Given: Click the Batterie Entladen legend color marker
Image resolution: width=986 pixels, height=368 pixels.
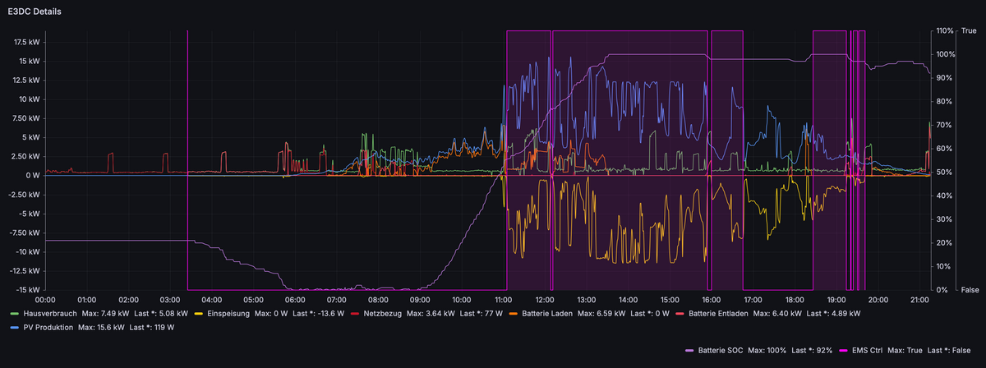Looking at the screenshot, I should (678, 314).
